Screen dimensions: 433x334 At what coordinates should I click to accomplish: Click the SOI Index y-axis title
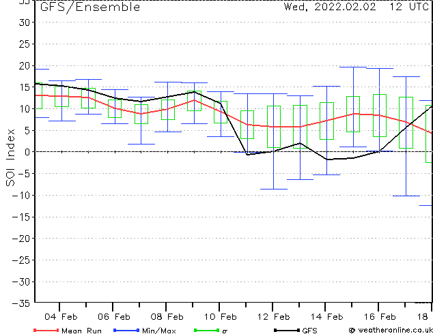(x=10, y=157)
